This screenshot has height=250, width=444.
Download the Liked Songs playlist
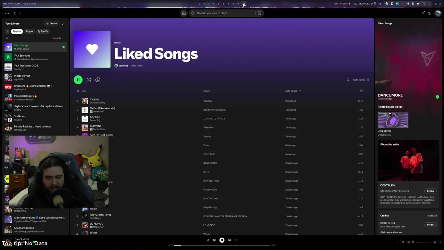coord(98,80)
